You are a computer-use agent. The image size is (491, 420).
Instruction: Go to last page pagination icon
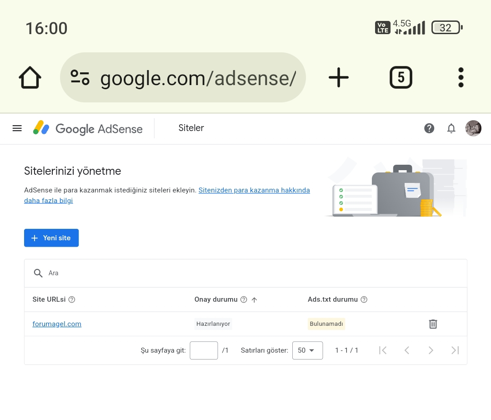pos(455,350)
